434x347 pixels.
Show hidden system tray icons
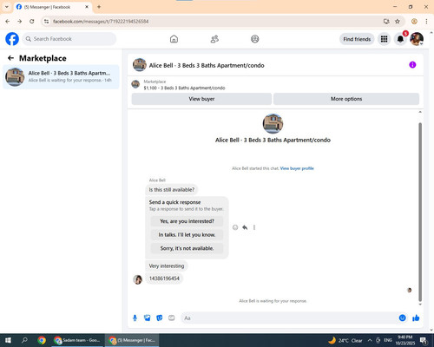370,340
